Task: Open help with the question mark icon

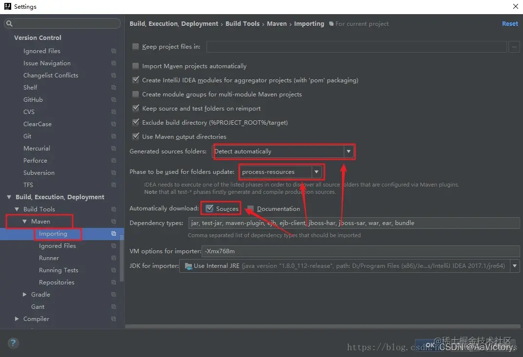Action: (13, 343)
